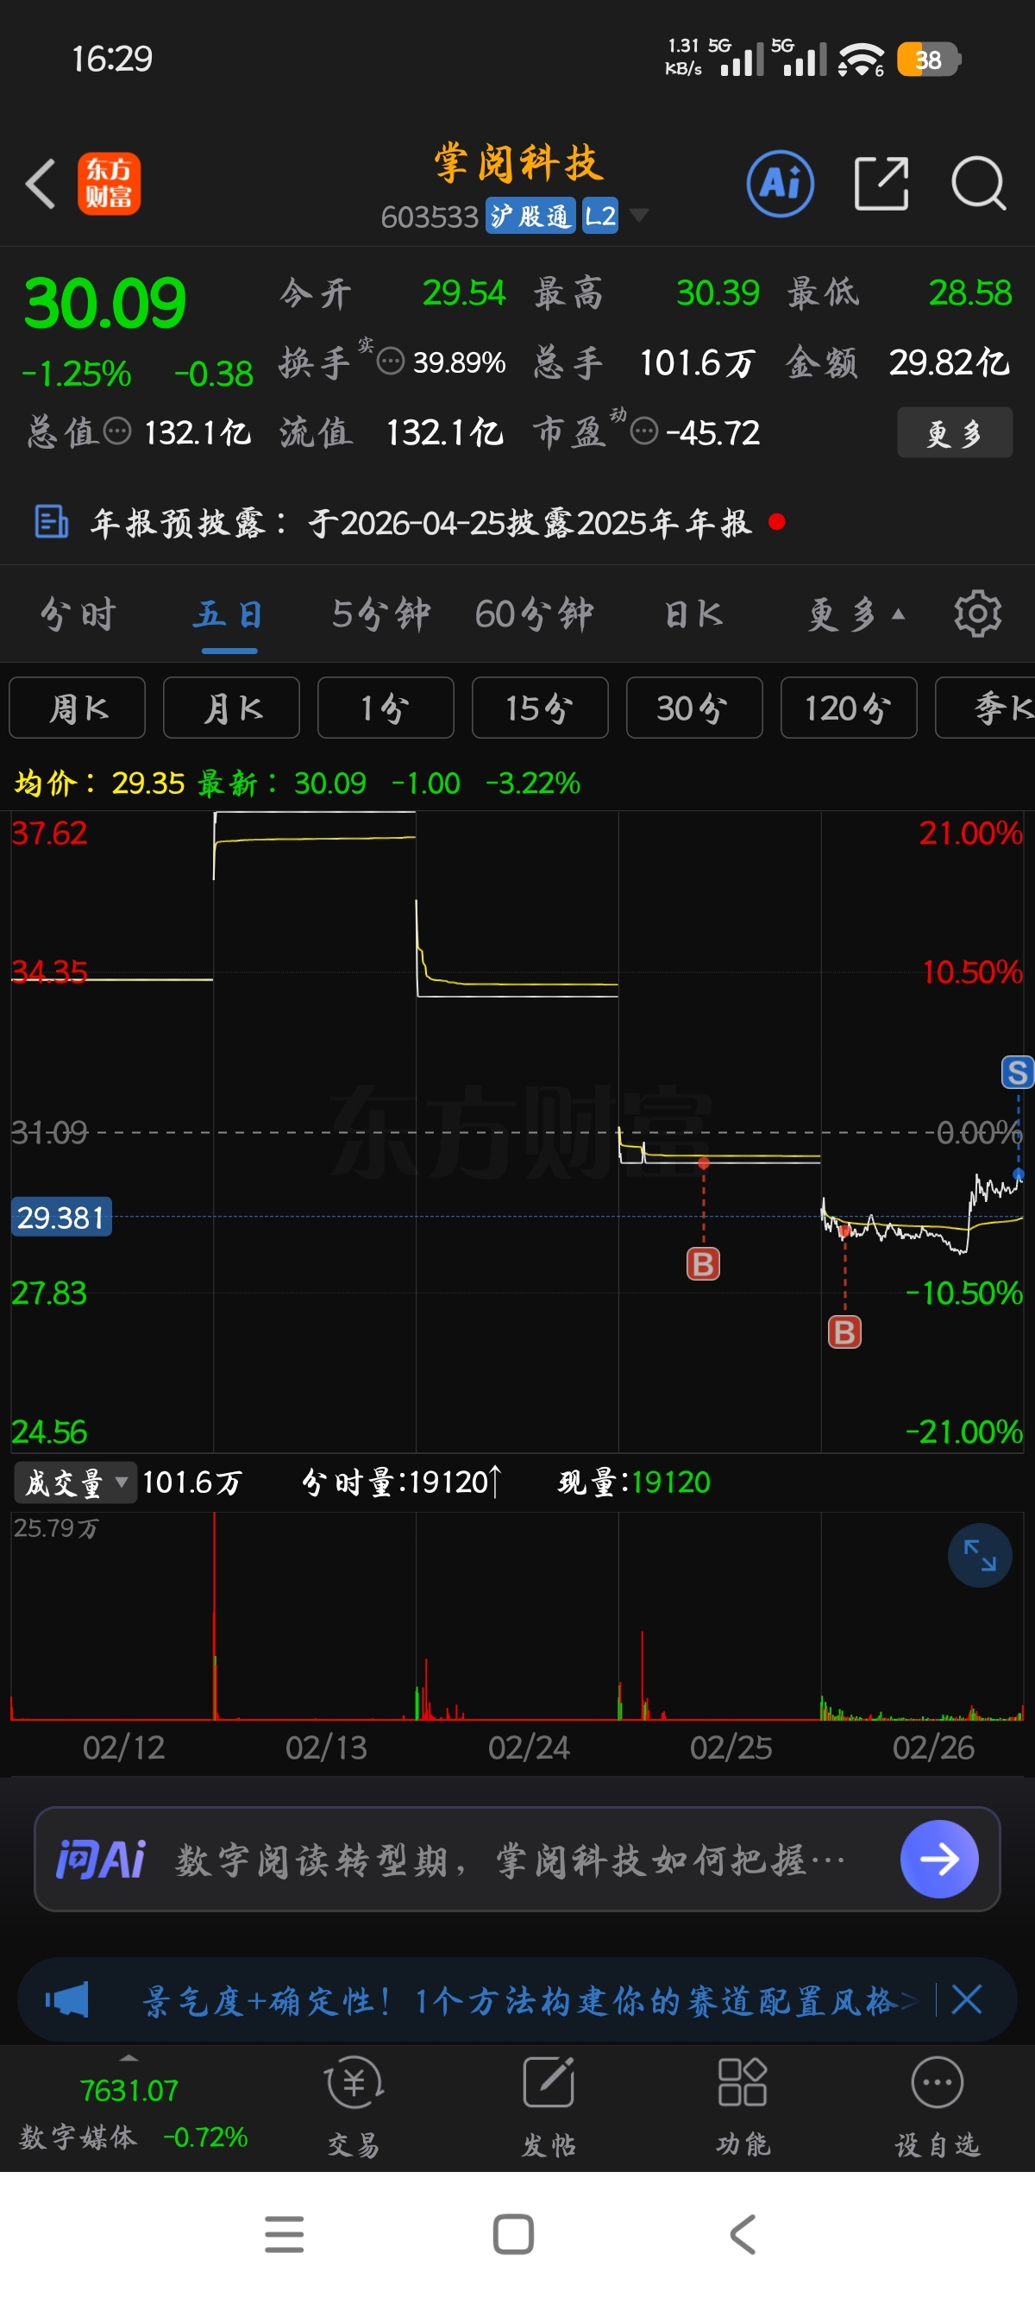
Task: Tap the 沪股通 badge
Action: click(x=531, y=216)
